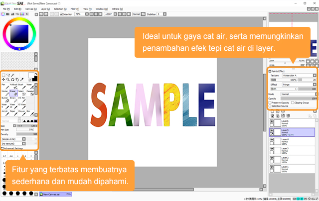319x201 pixels.
Task: Open the layer blending Mode dropdown
Action: click(x=298, y=94)
